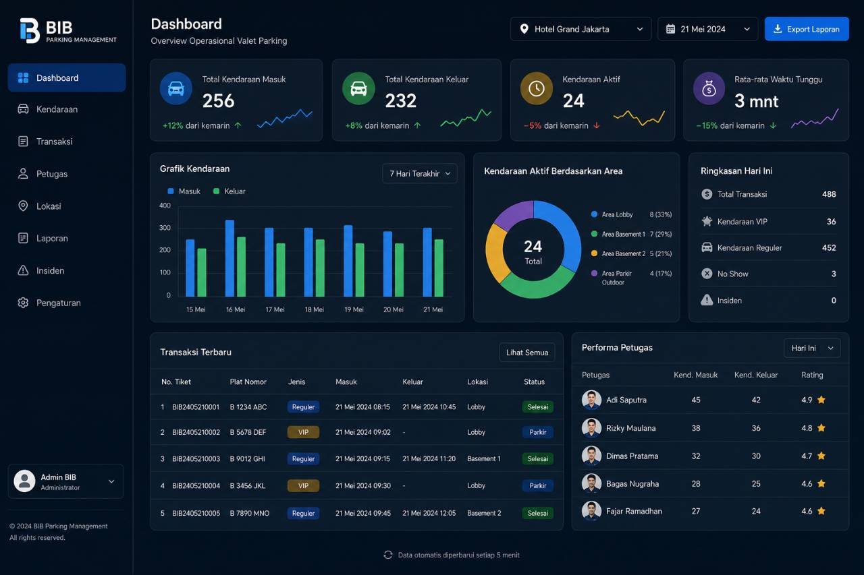Open the 7 Hari Terakhir range dropdown
The image size is (864, 575).
pyautogui.click(x=420, y=173)
